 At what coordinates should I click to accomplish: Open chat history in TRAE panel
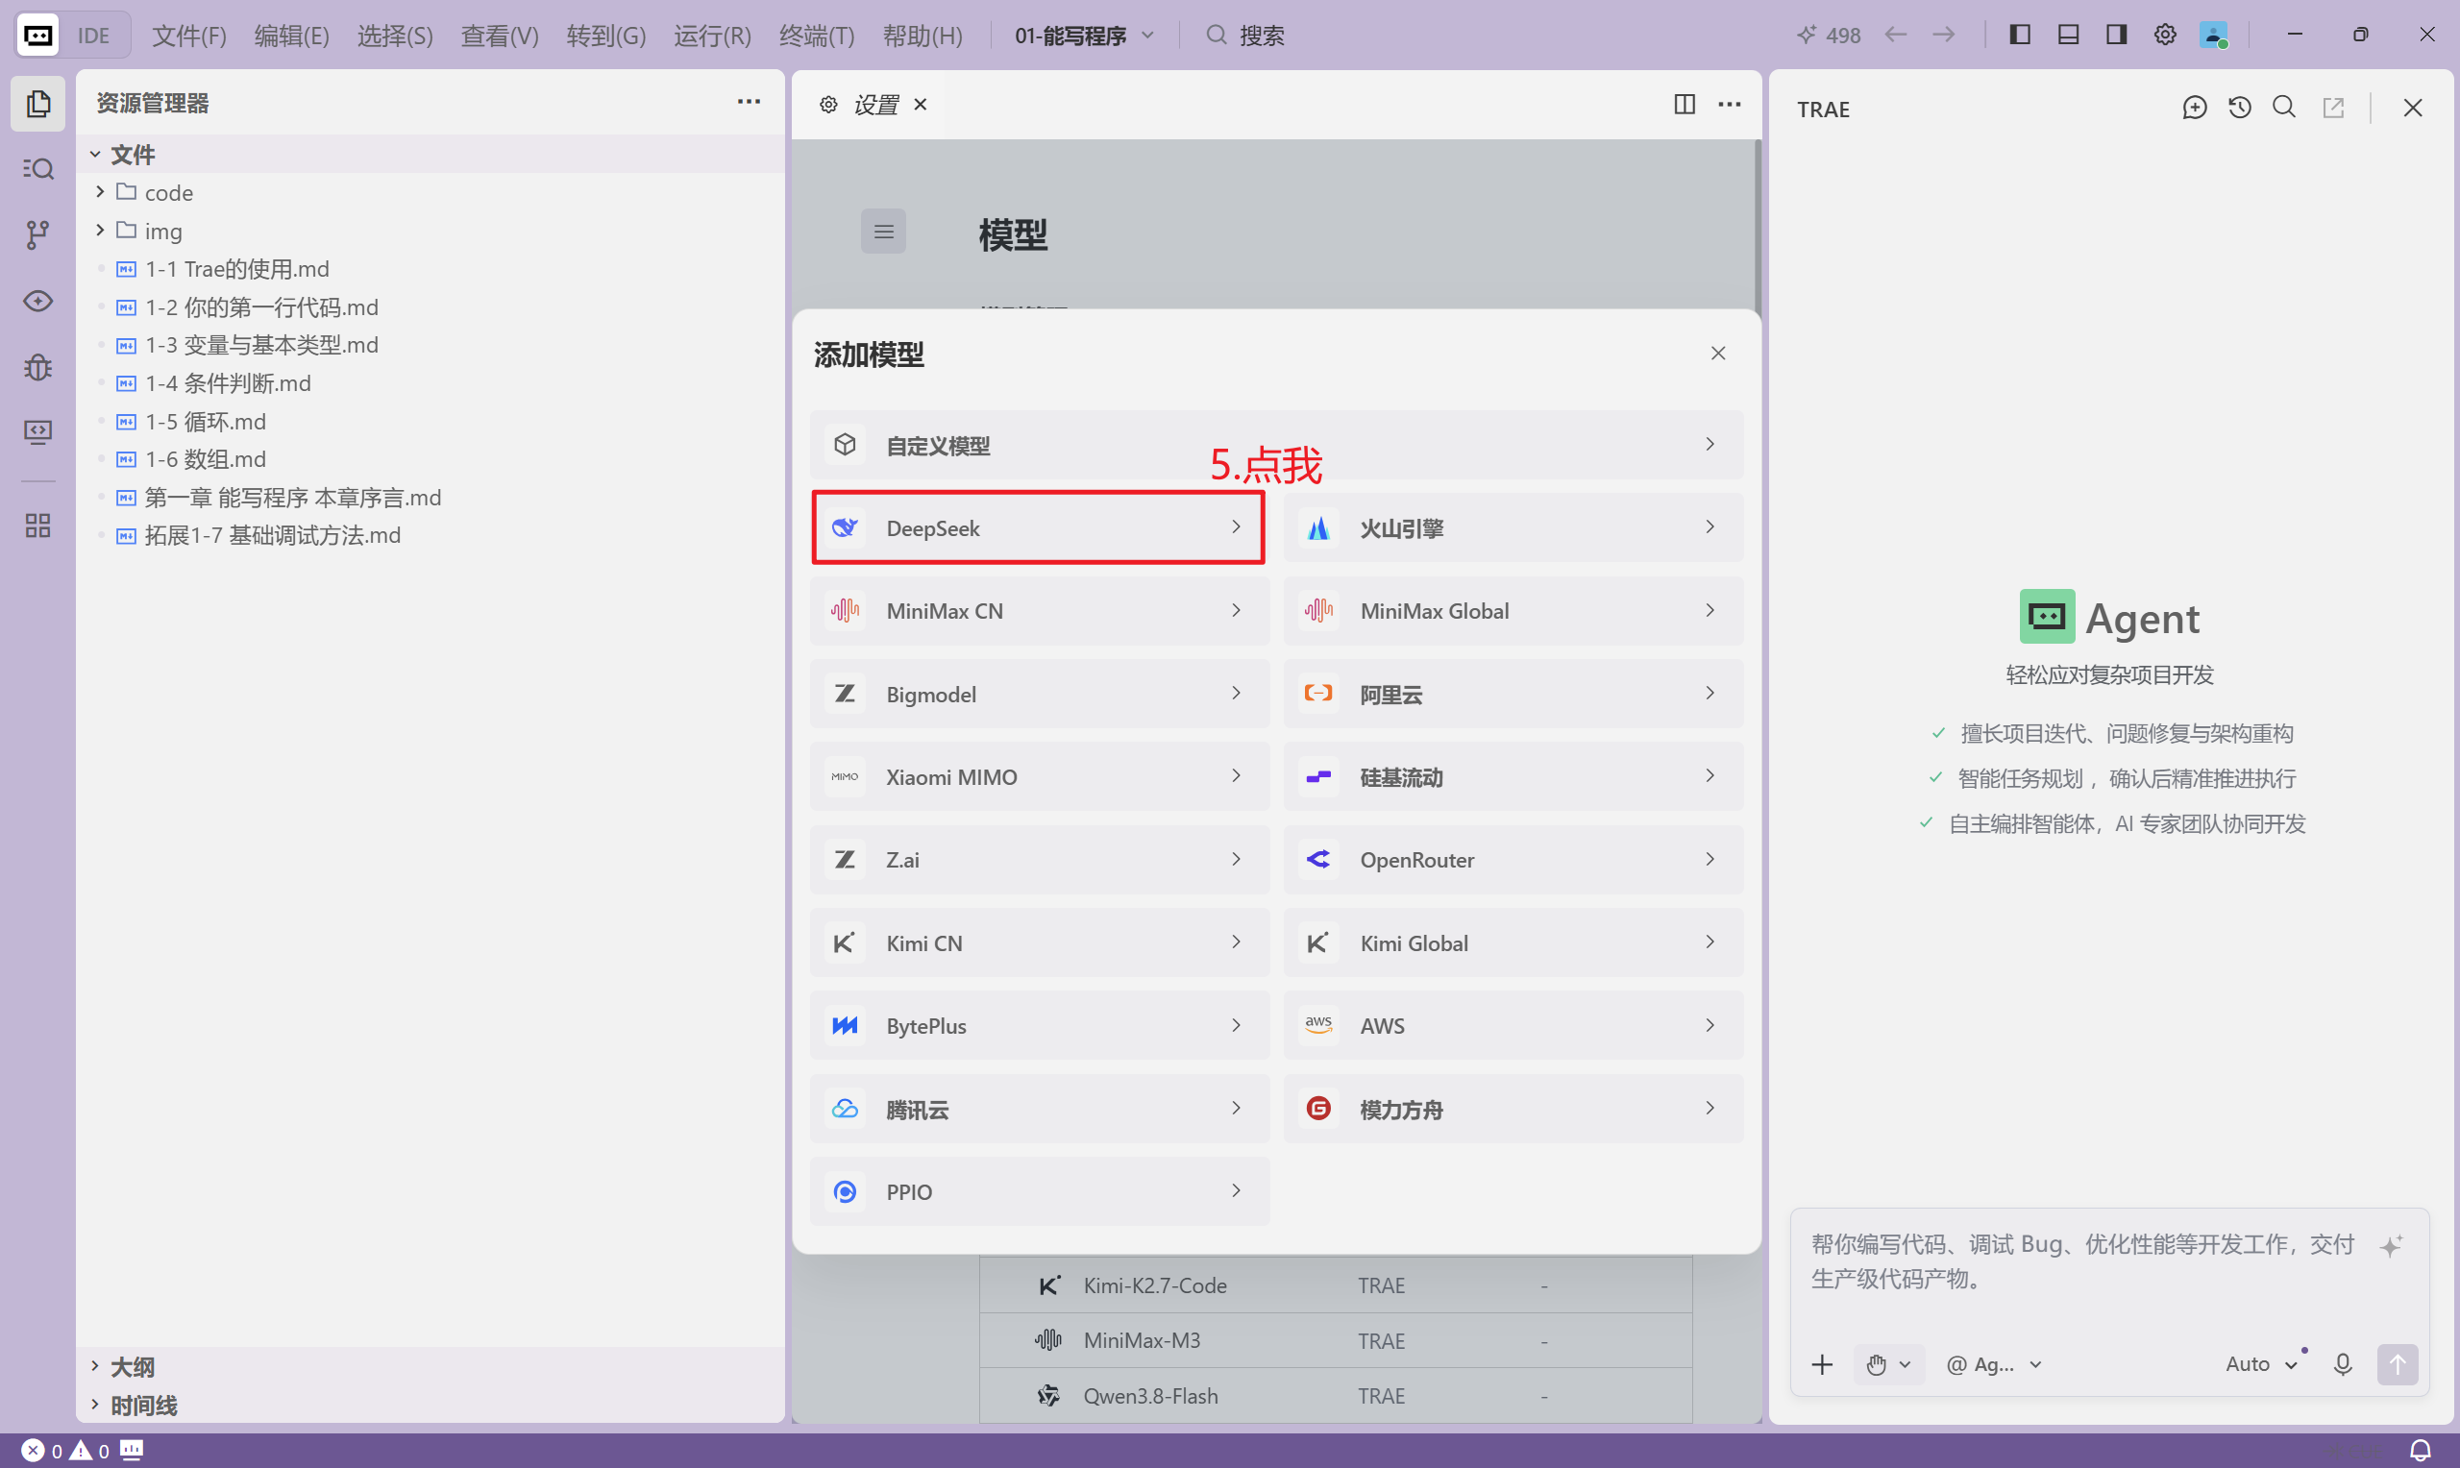(x=2239, y=108)
